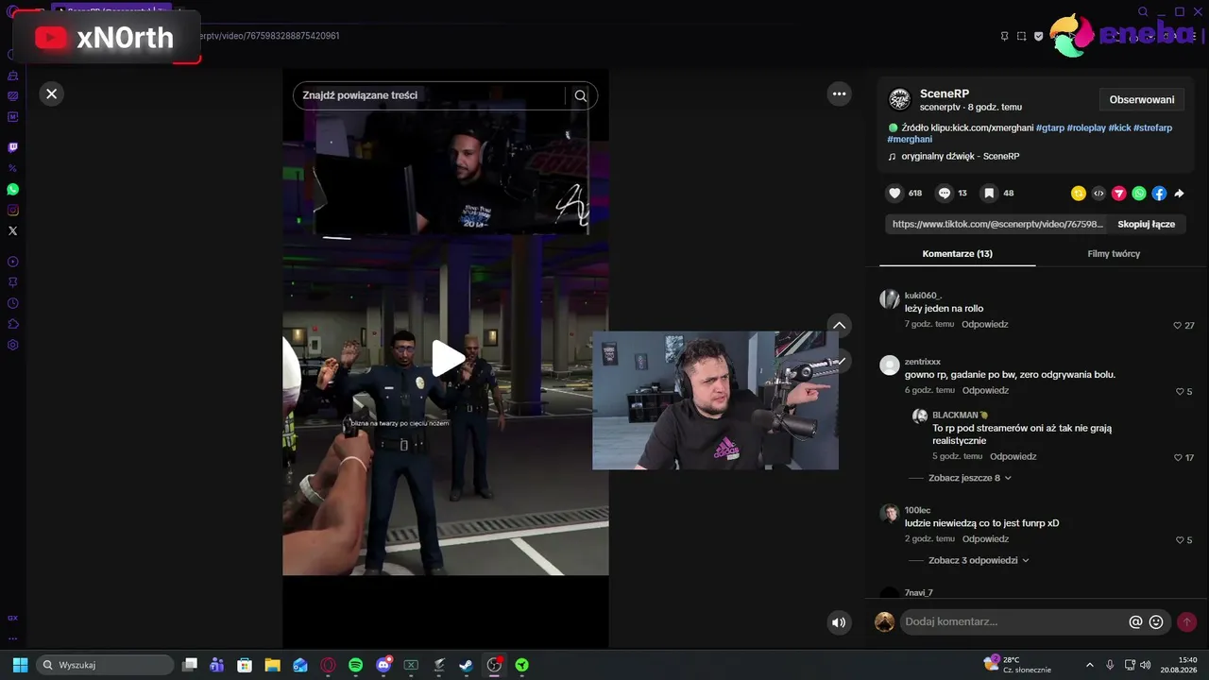
Task: Open more share options arrow
Action: click(x=1179, y=194)
